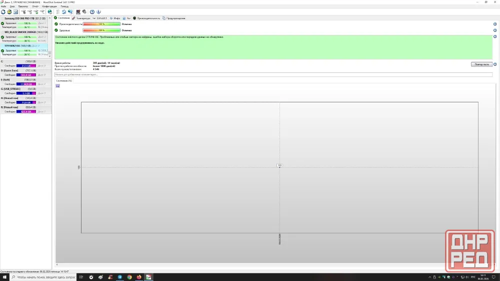Click disk list scroll-down arrow

(x=49, y=56)
